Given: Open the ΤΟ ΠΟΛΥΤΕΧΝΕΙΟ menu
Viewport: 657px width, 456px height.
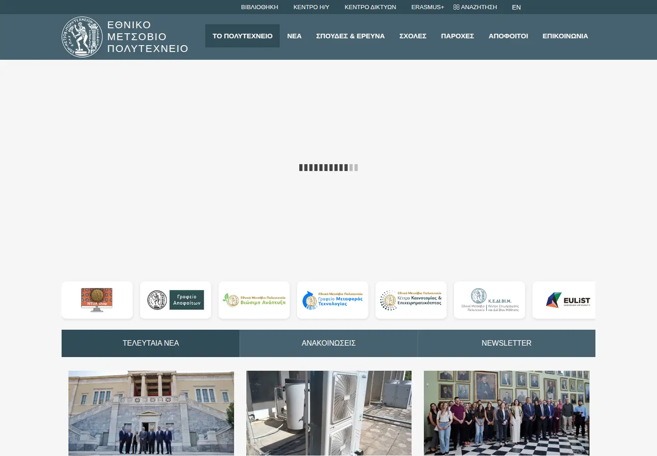Looking at the screenshot, I should (242, 36).
